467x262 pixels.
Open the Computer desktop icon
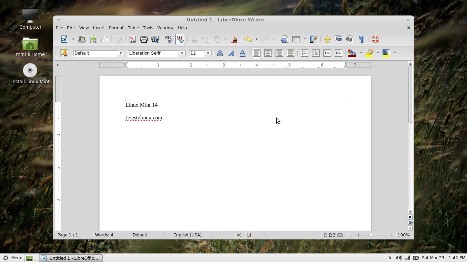30,19
